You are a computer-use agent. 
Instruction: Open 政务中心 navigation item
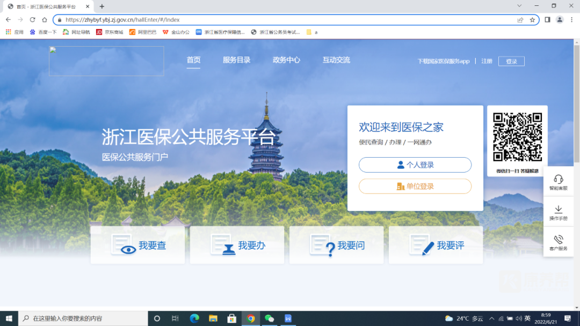point(286,60)
